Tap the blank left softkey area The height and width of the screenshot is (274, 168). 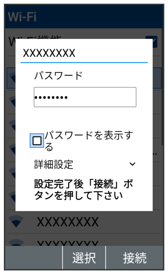(33, 257)
